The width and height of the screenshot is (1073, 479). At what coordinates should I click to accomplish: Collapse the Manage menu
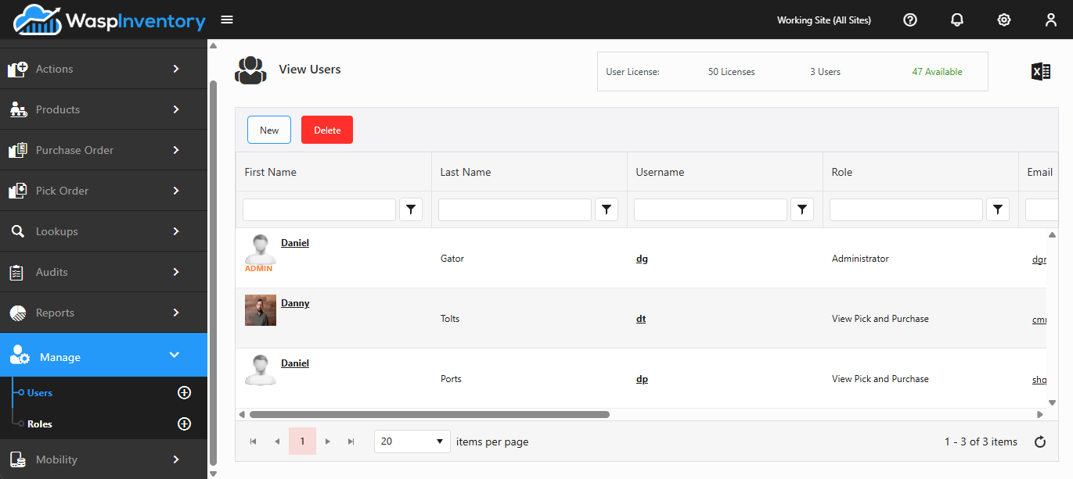[103, 356]
